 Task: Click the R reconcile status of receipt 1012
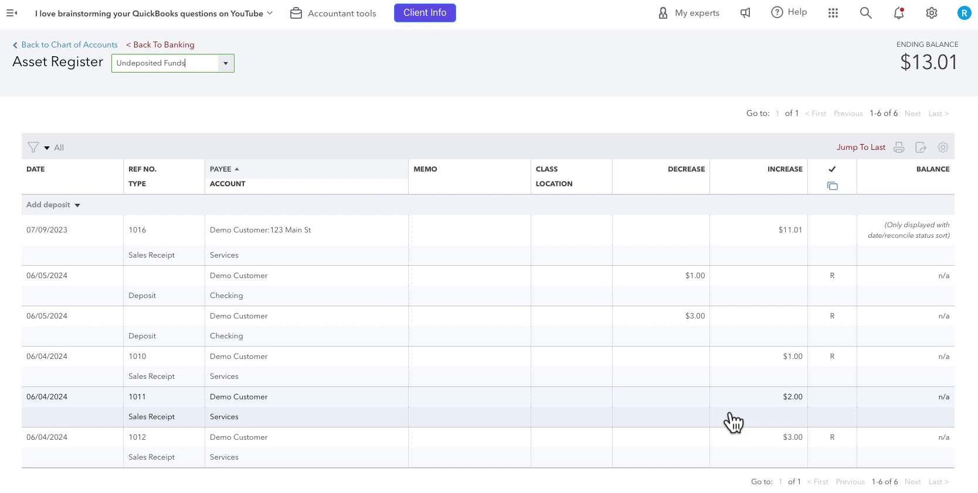(x=832, y=437)
